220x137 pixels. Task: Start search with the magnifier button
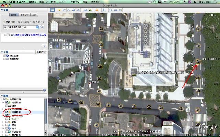[42, 27]
